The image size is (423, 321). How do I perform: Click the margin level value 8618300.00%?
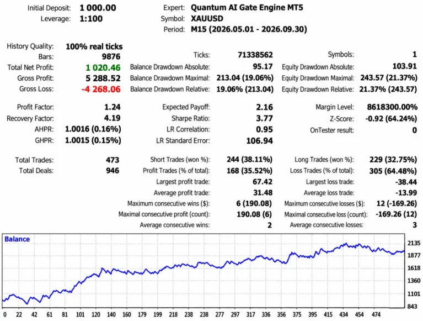pos(392,107)
